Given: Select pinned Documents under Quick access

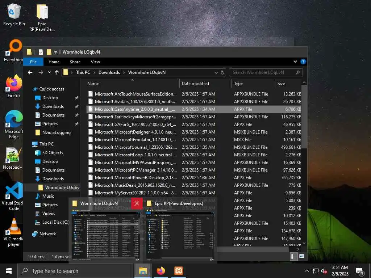Looking at the screenshot, I should (53, 115).
